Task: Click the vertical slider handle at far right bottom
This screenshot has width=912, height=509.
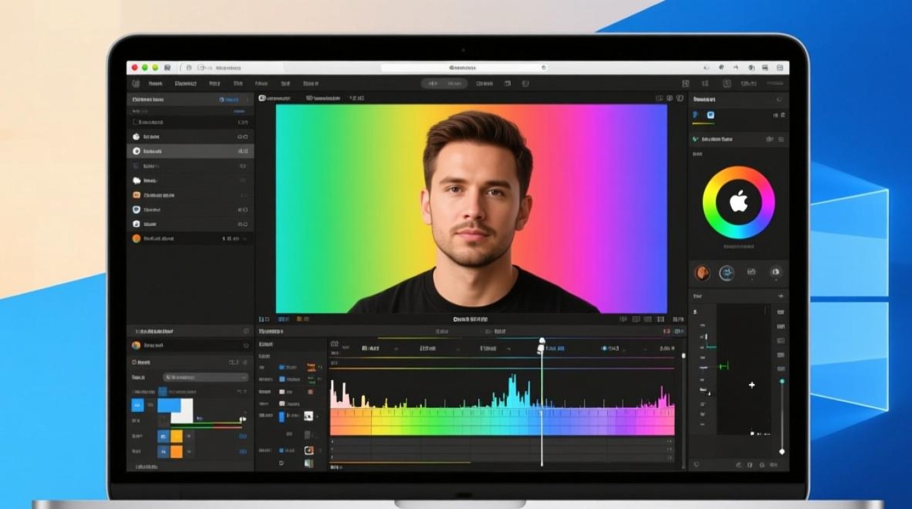Action: pyautogui.click(x=782, y=451)
